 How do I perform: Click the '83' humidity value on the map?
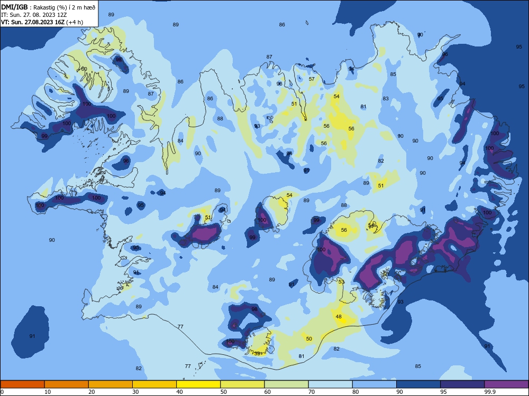[x=386, y=99]
